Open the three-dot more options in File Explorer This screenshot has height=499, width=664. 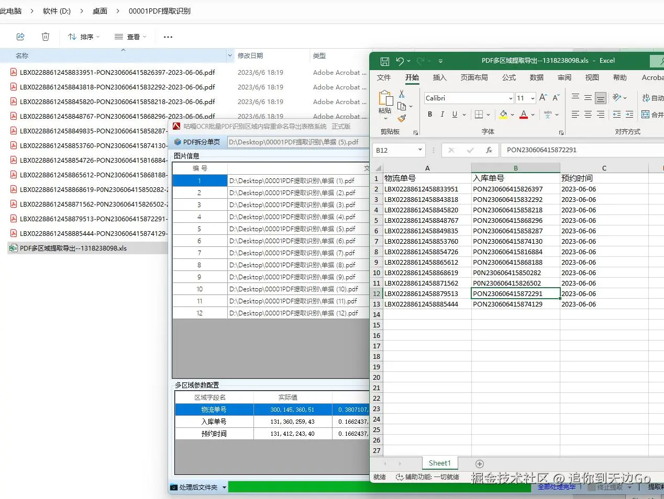coord(168,37)
